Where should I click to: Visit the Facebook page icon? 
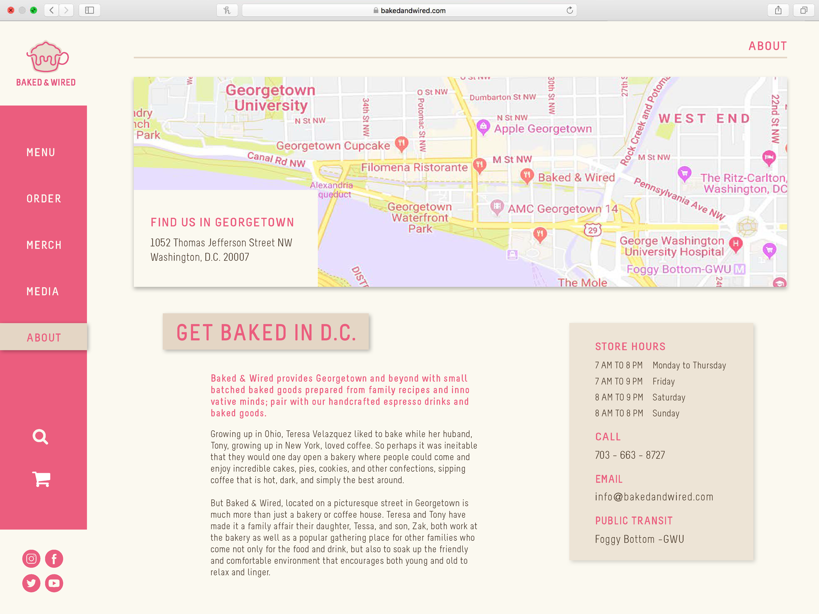[54, 558]
